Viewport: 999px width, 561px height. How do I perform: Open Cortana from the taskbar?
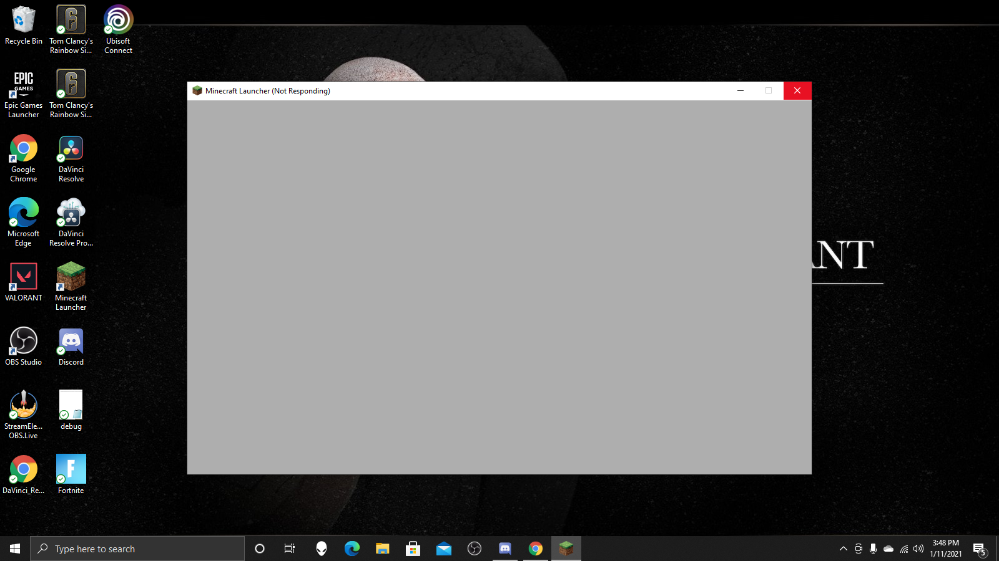pyautogui.click(x=260, y=549)
